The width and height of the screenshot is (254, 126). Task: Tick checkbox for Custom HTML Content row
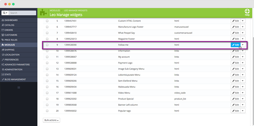pos(47,21)
